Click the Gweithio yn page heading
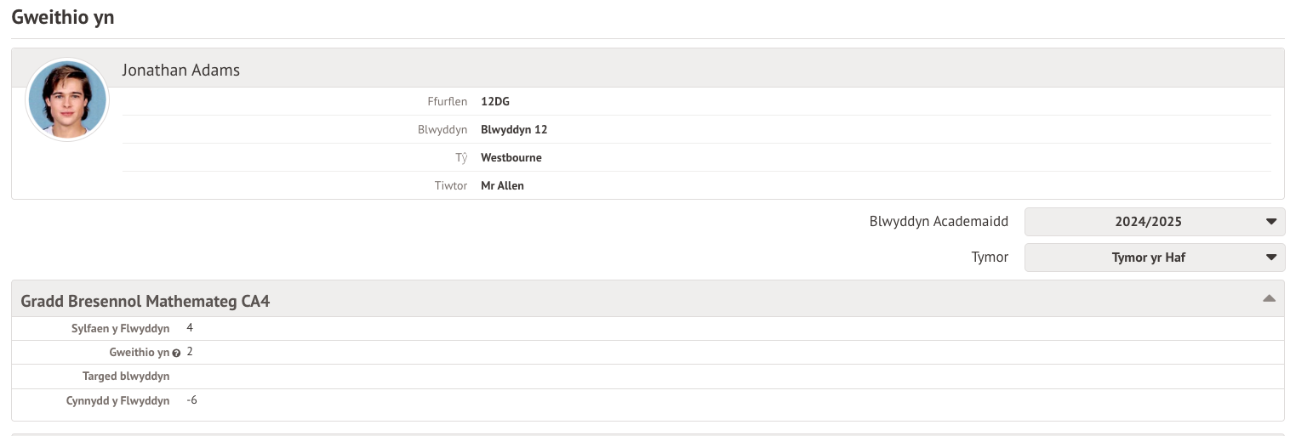The image size is (1290, 436). click(x=63, y=17)
